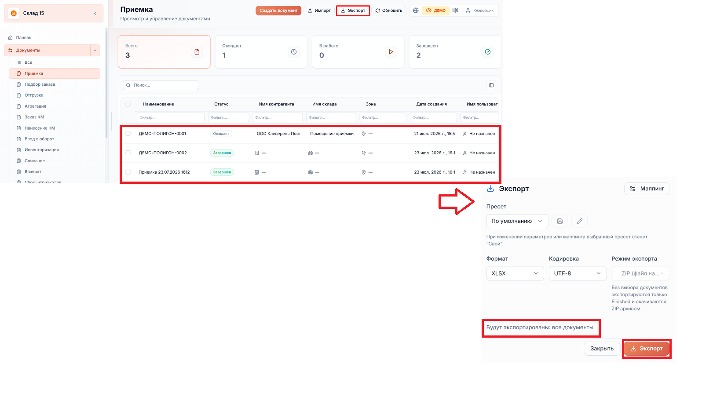Collapse sidebar with the chevron arrow

95,13
